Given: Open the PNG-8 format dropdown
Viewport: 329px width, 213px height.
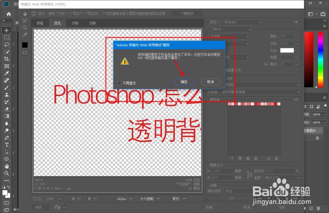Looking at the screenshot, I should point(232,29).
